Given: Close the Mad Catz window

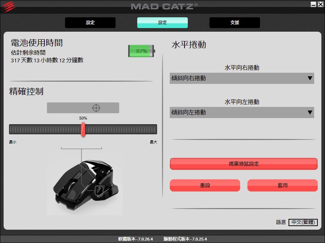Looking at the screenshot, I should 320,4.
